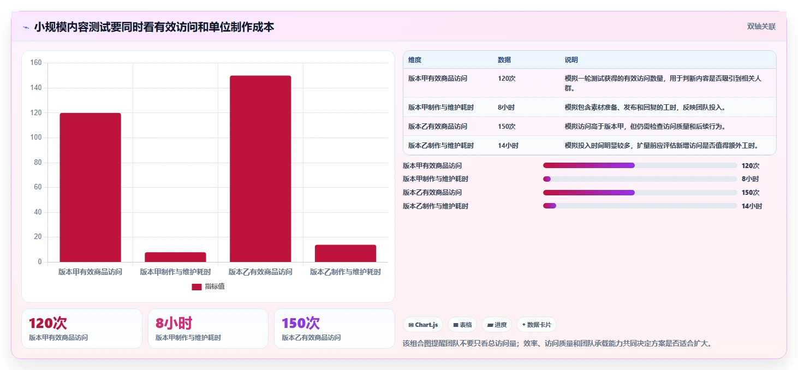Viewport: 798px width, 370px height.
Task: Select the 进度 chip
Action: click(x=497, y=325)
